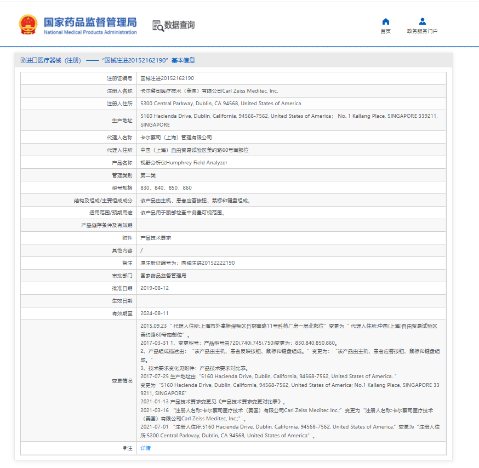Click the 注册证编号 row label
Screen dimensions: 479x468
119,78
